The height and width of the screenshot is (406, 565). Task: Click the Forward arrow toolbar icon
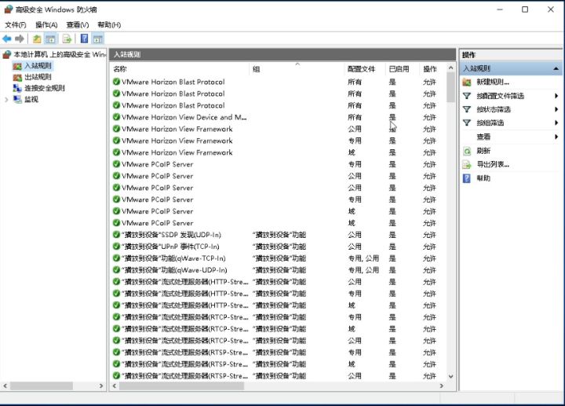coord(20,38)
